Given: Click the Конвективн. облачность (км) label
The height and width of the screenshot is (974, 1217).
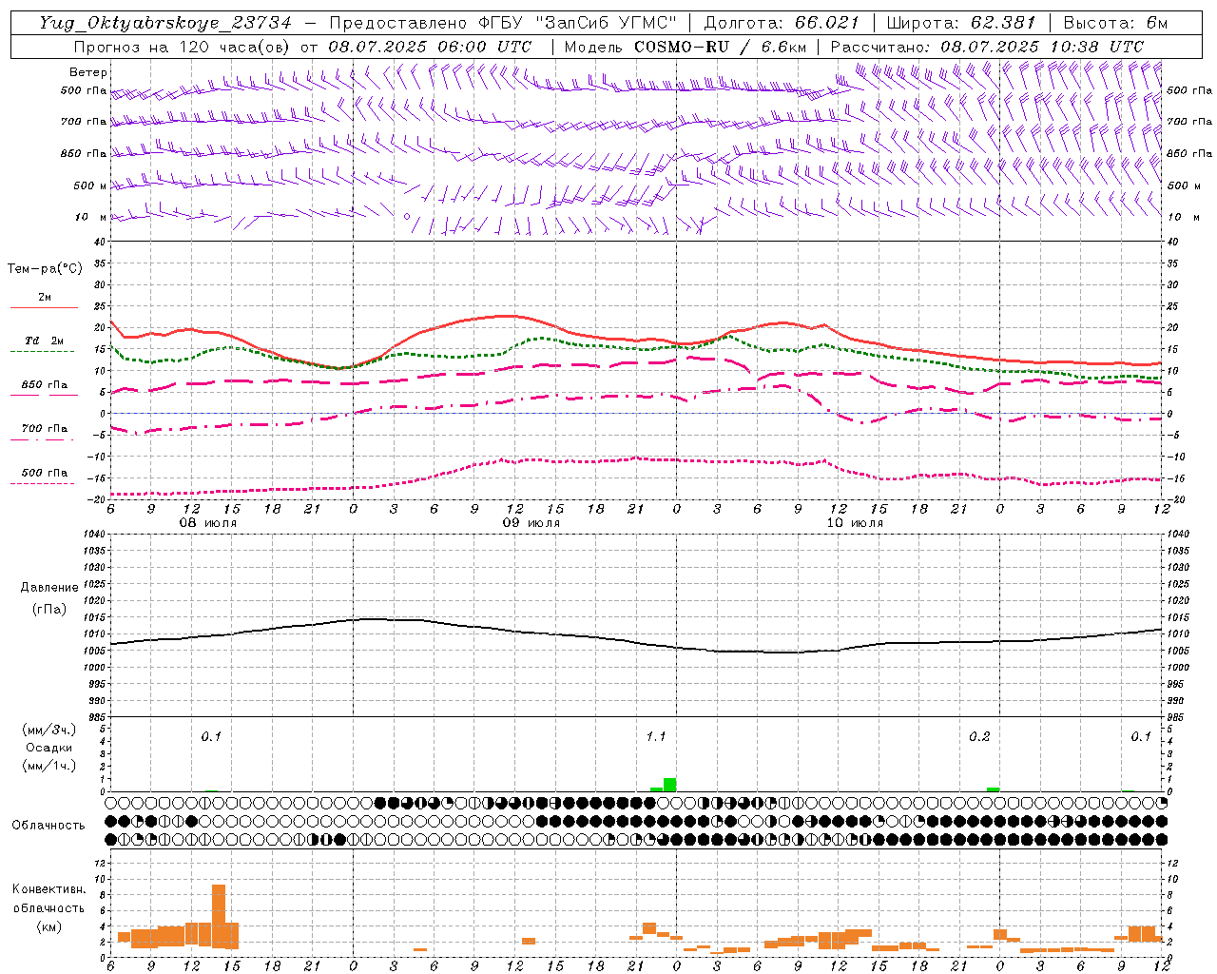Looking at the screenshot, I should pos(48,907).
